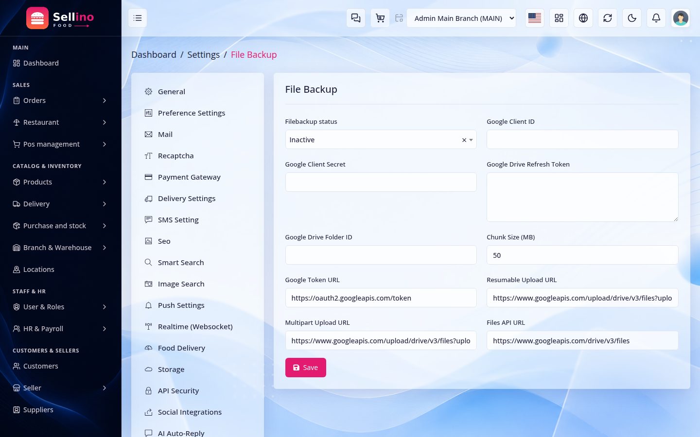Open the chat messages icon
This screenshot has height=437, width=700.
356,18
